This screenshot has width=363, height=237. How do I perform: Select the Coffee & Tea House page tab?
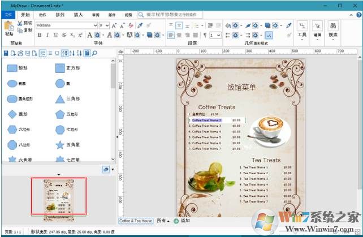tap(136, 221)
